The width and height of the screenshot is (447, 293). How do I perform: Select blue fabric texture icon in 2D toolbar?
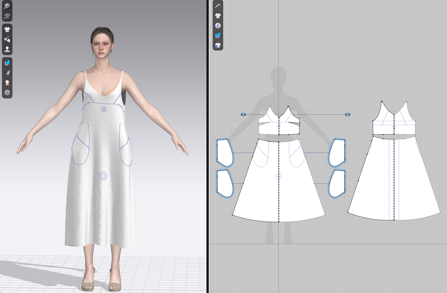pyautogui.click(x=218, y=35)
